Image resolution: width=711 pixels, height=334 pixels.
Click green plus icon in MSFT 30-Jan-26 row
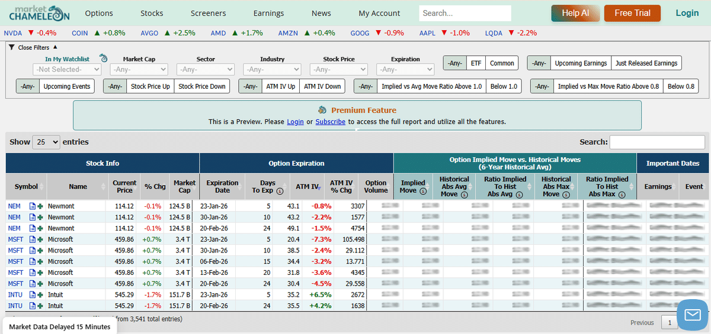coord(40,251)
